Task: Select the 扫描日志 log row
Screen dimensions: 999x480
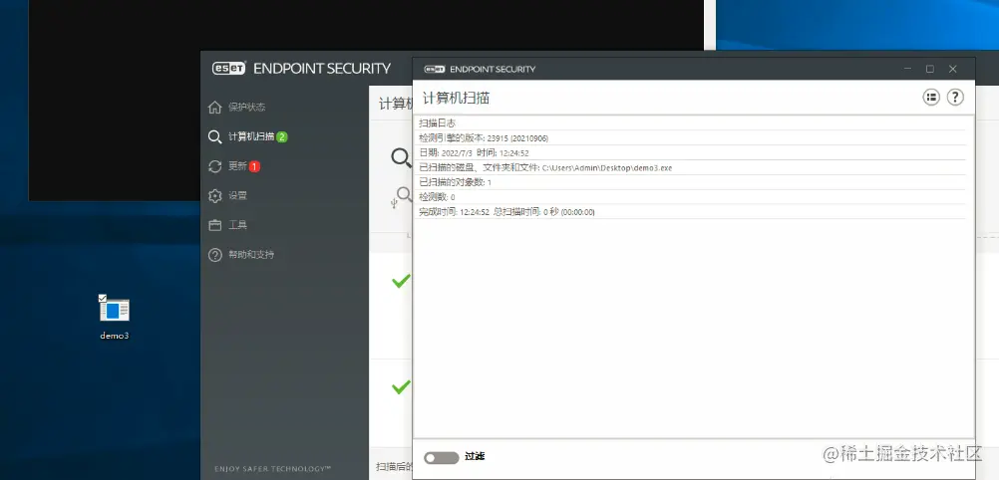Action: [x=691, y=122]
